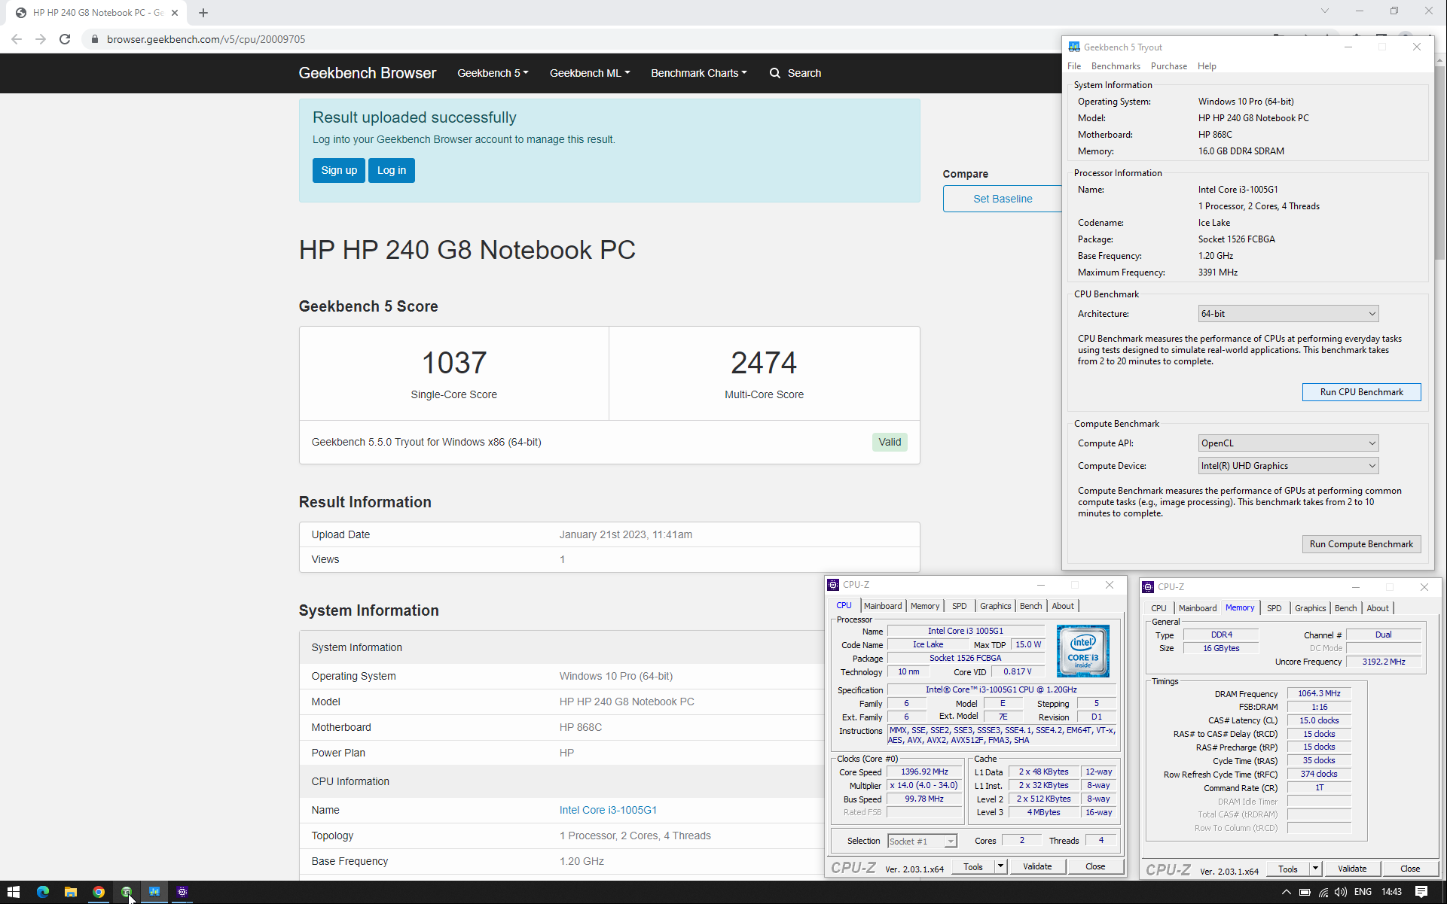The image size is (1447, 904).
Task: Click the Set Baseline button
Action: coord(1003,199)
